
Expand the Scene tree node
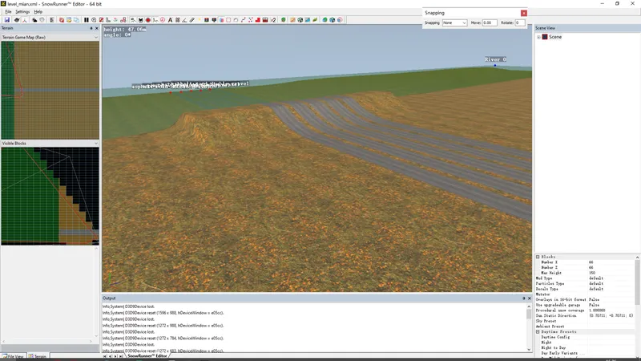coord(538,37)
